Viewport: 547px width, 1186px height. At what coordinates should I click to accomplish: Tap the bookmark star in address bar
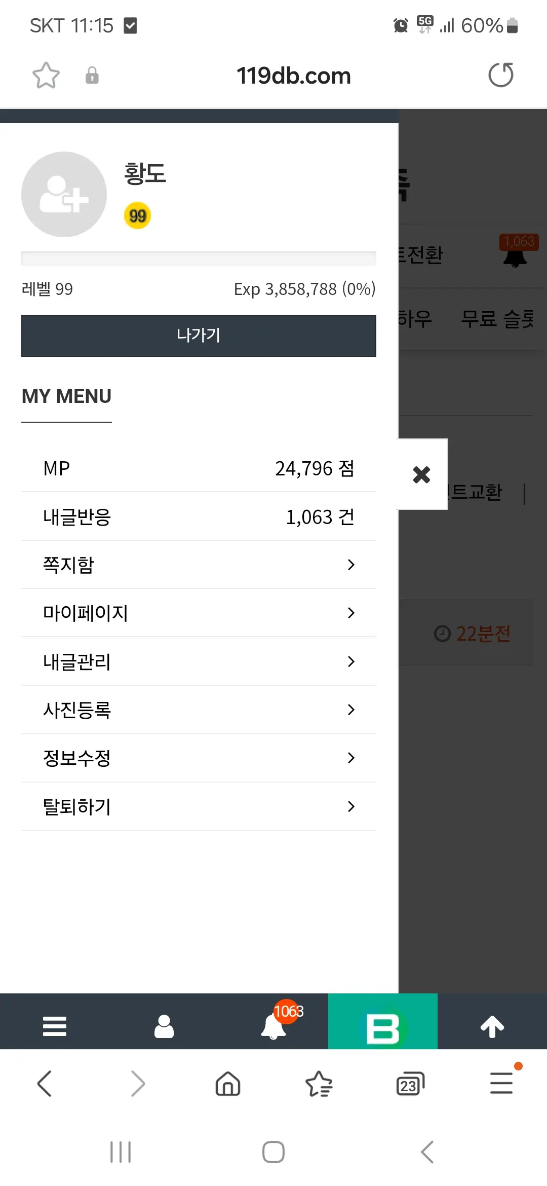click(x=46, y=76)
